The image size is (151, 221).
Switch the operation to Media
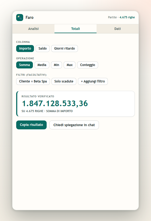(42, 65)
